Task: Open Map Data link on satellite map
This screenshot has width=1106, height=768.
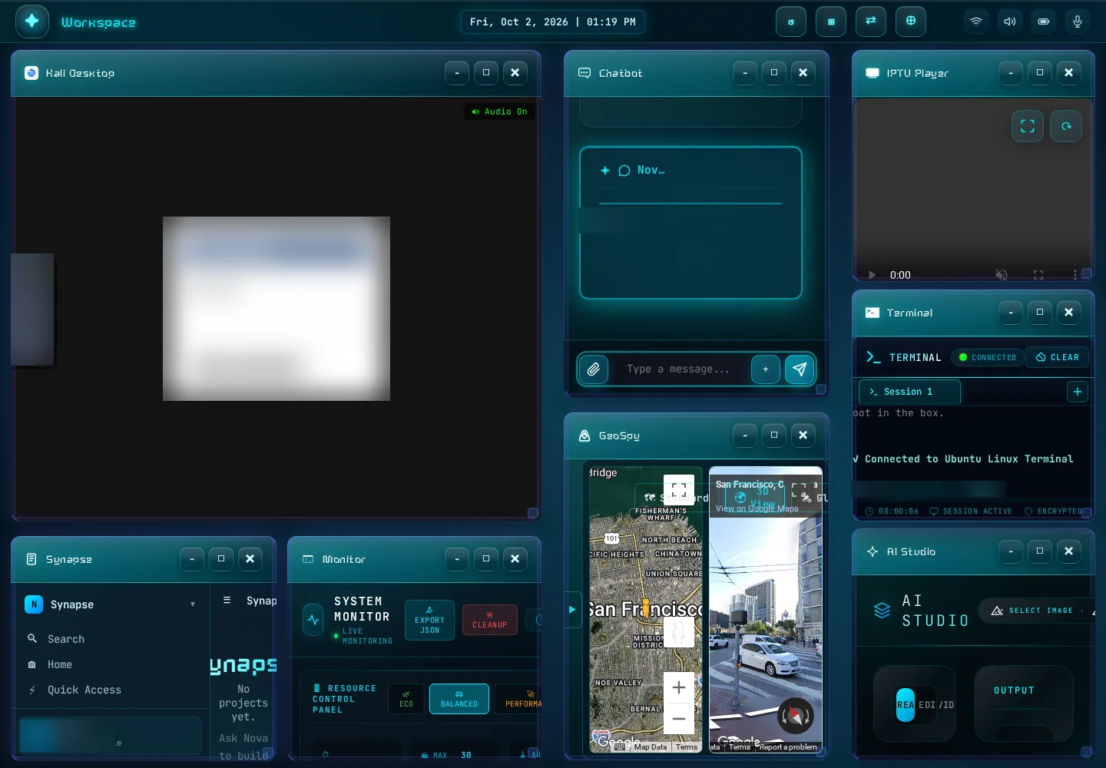Action: pos(651,746)
